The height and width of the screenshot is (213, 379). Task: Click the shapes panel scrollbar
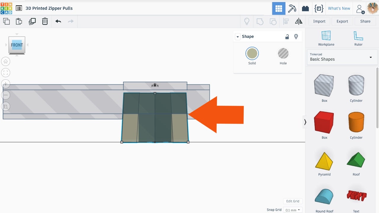(377, 98)
